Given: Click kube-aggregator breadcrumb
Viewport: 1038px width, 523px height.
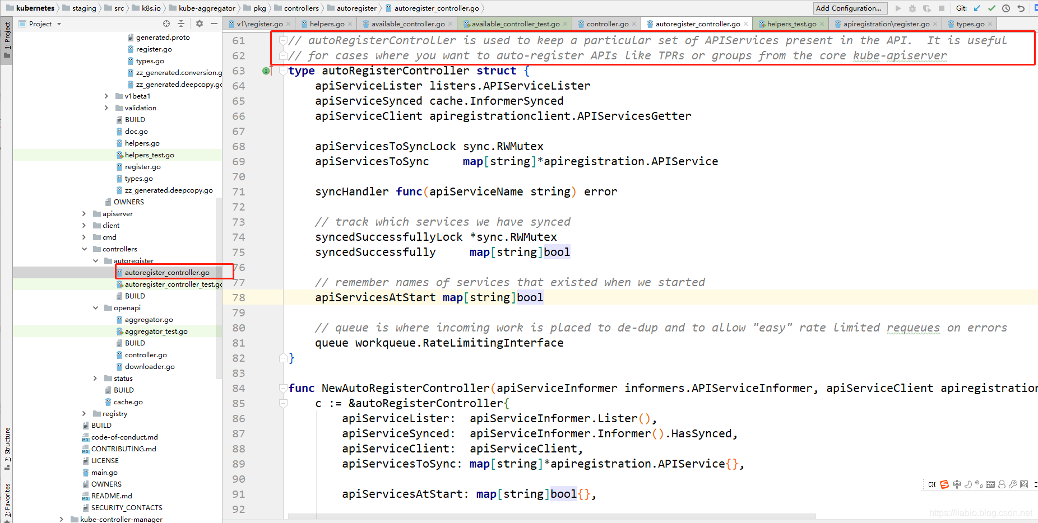Looking at the screenshot, I should (x=207, y=8).
